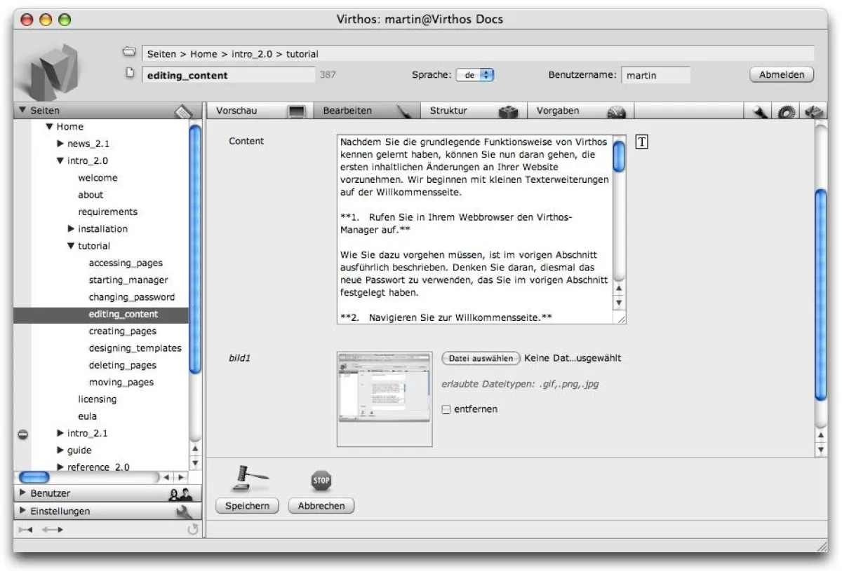Collapse the tutorial tree node
Screen dimensions: 842x571
[x=71, y=246]
